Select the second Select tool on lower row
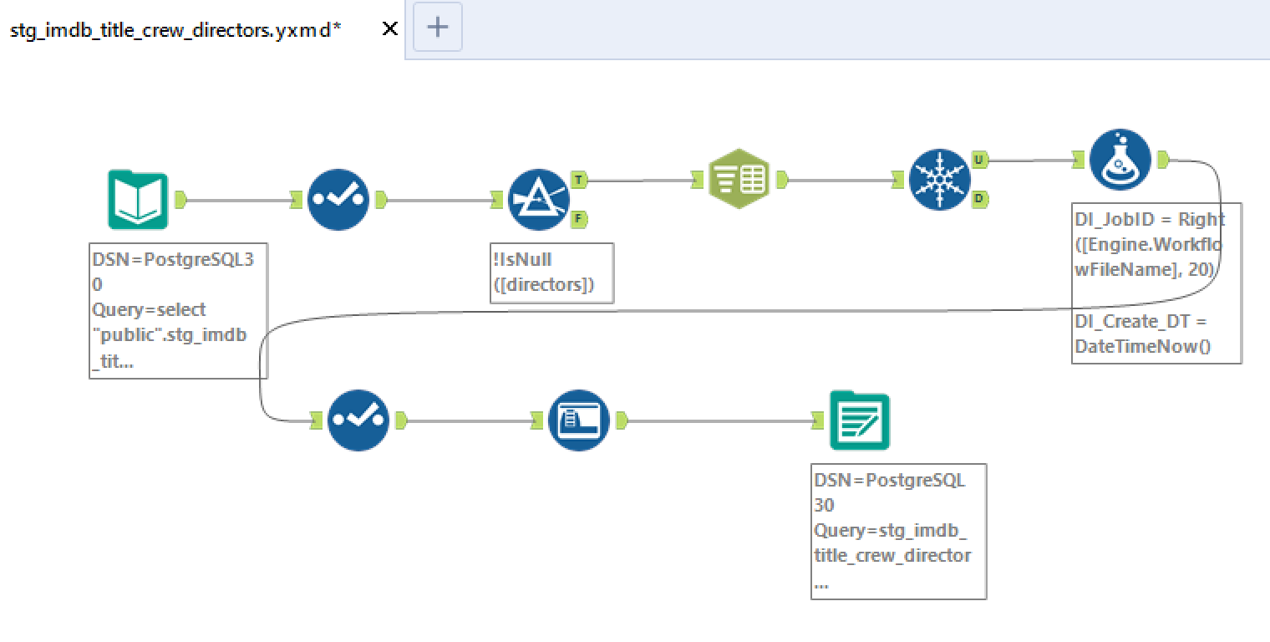This screenshot has width=1270, height=642. pos(358,420)
